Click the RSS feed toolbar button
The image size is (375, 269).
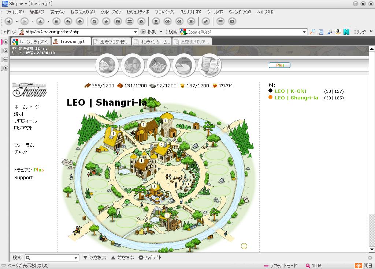click(141, 22)
